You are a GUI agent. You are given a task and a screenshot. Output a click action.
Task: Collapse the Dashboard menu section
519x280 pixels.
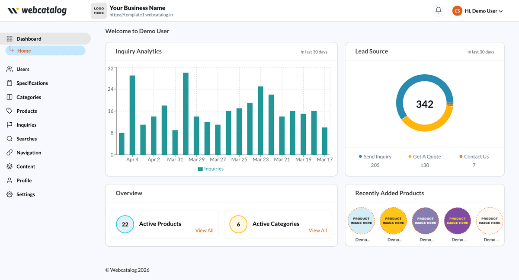29,39
